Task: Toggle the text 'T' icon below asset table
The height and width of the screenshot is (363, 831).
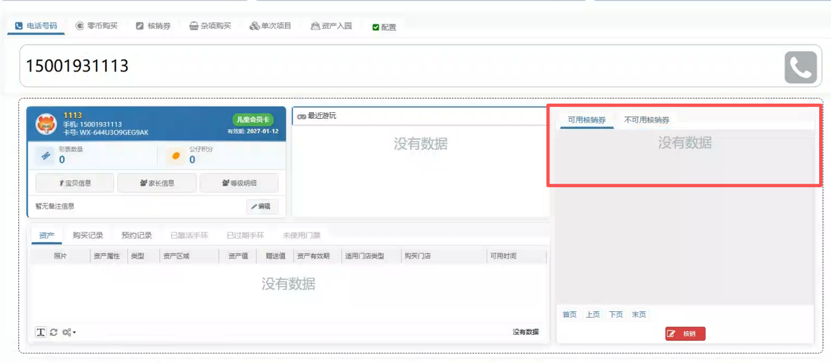Action: tap(41, 333)
